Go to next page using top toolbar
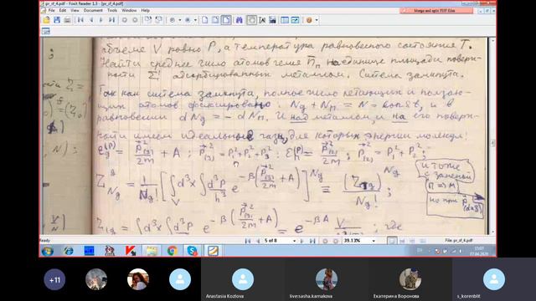Viewport: 536px width, 301px height. pos(101,20)
